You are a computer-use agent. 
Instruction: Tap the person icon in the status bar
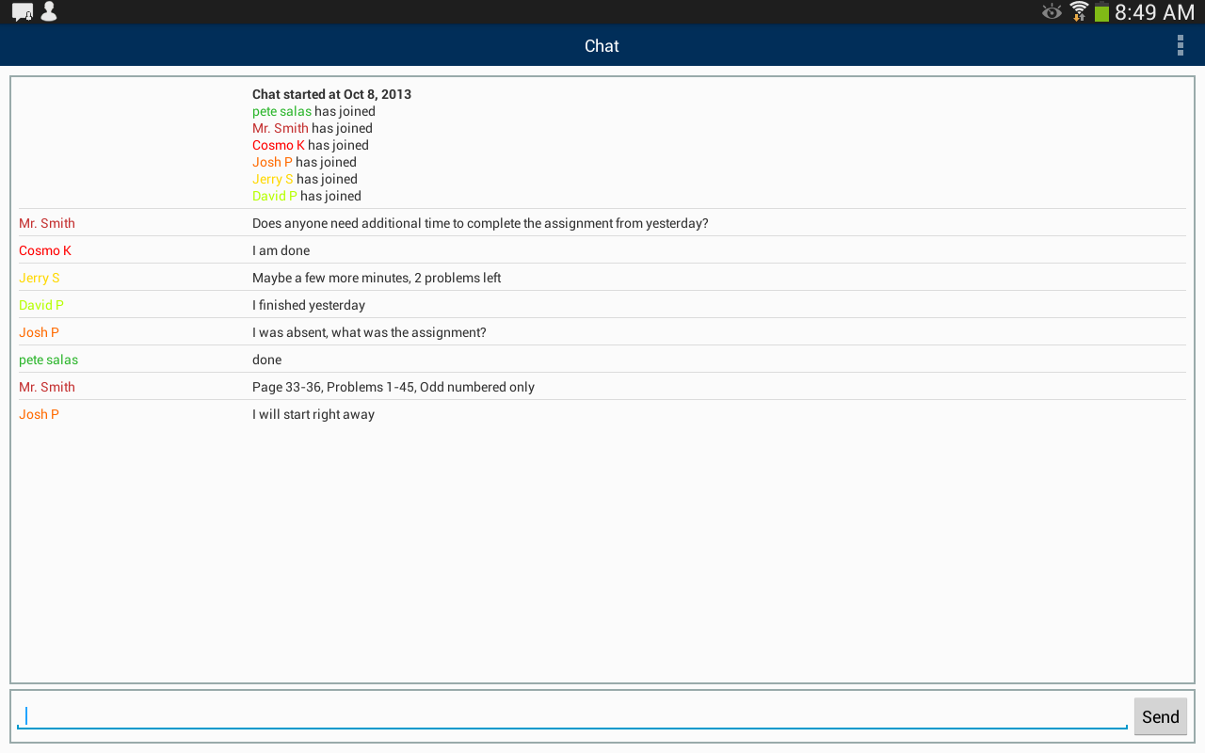point(49,11)
